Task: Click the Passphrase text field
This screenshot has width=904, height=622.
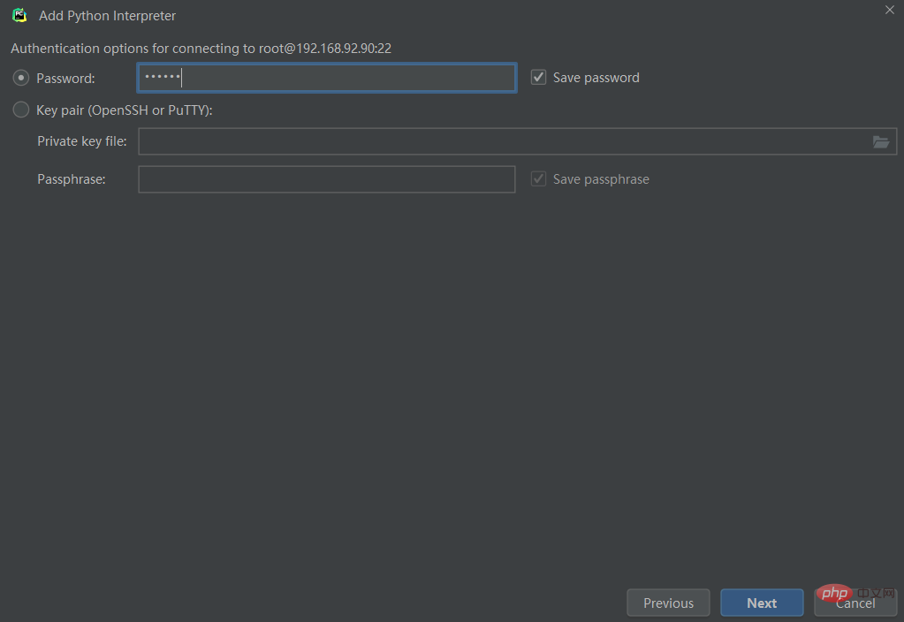Action: click(327, 179)
